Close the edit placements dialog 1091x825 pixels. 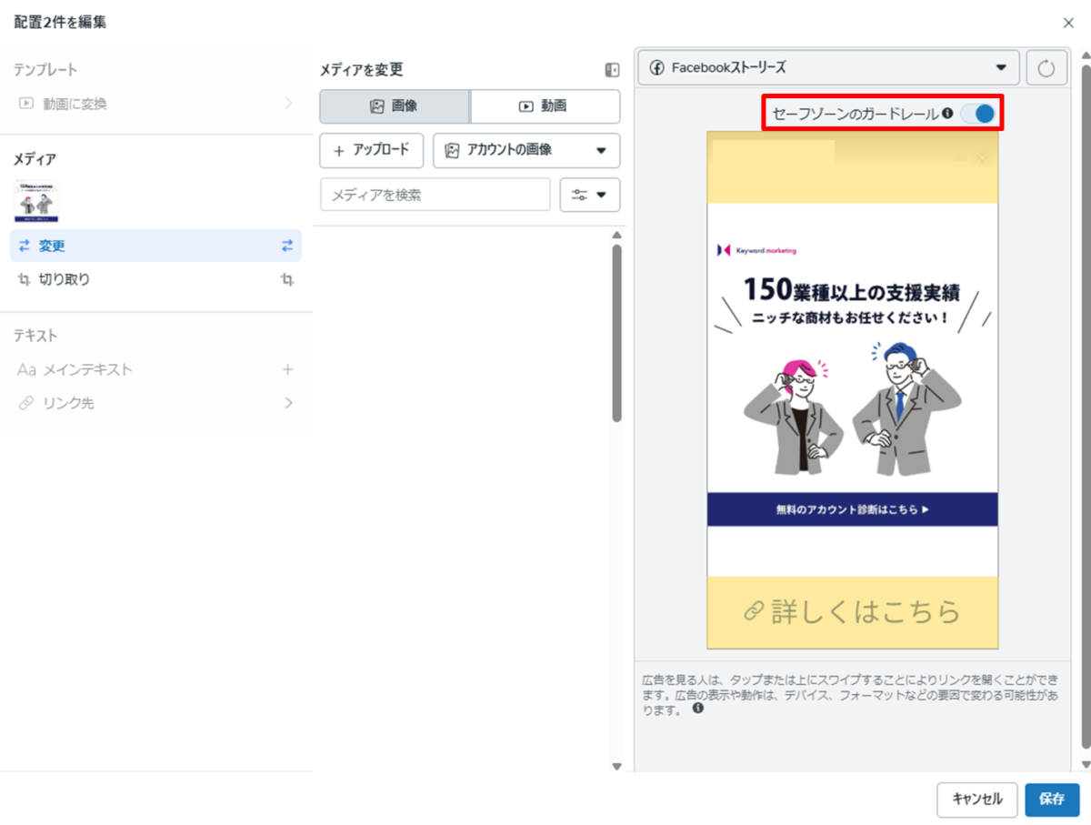[1068, 23]
